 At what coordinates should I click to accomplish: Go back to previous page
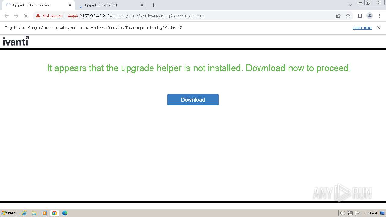coord(7,16)
